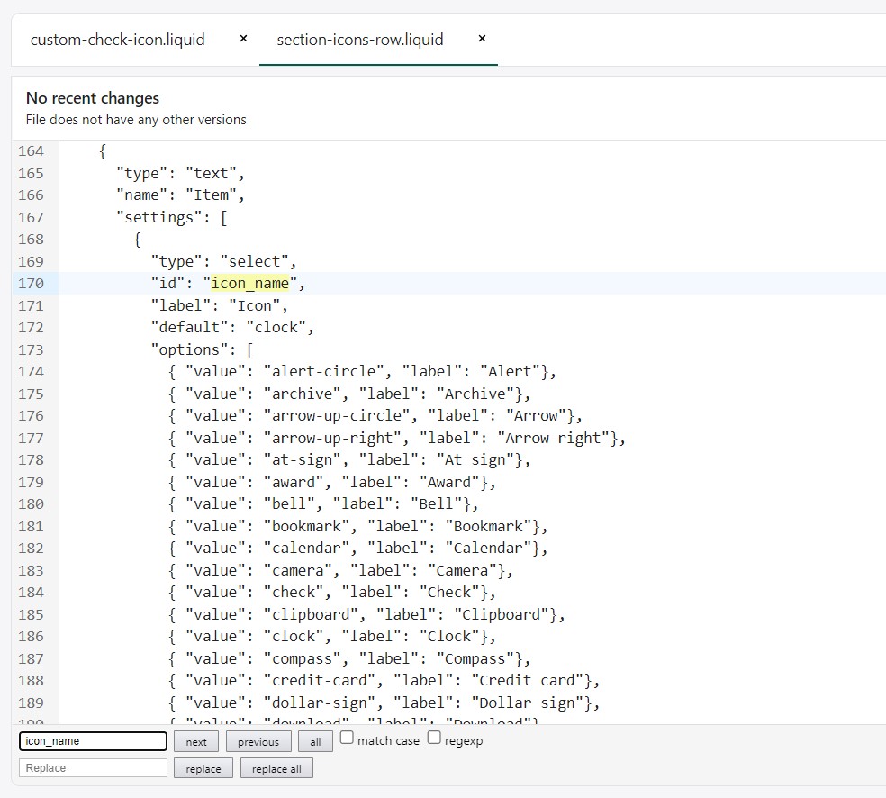Click the arrow-up-circle option line
Viewport: 886px width, 798px height.
375,415
